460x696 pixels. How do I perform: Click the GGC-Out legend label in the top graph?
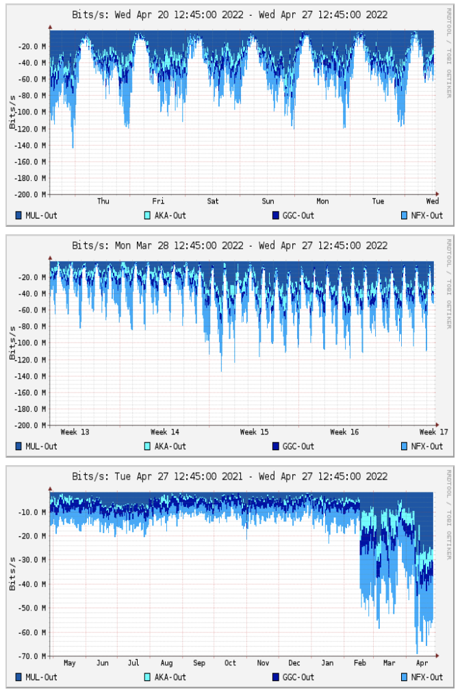(298, 216)
